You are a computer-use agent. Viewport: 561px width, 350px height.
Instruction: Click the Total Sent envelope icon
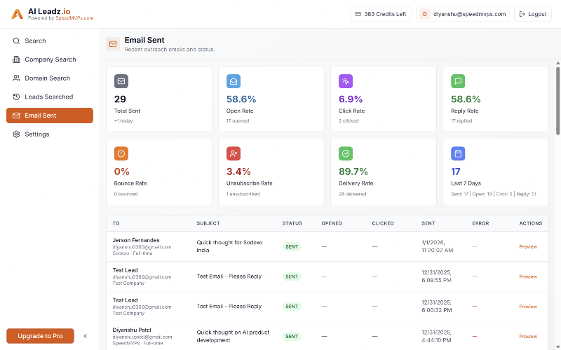click(121, 81)
